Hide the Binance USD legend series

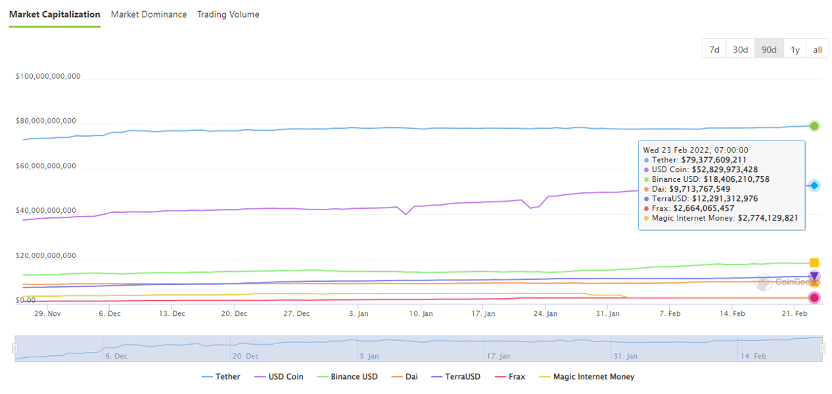click(x=347, y=377)
